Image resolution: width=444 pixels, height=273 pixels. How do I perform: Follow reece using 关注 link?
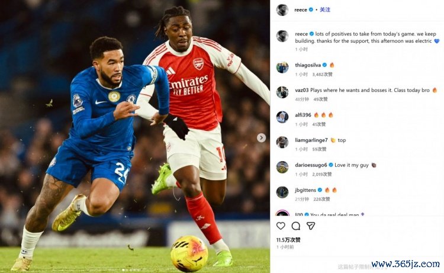point(325,9)
